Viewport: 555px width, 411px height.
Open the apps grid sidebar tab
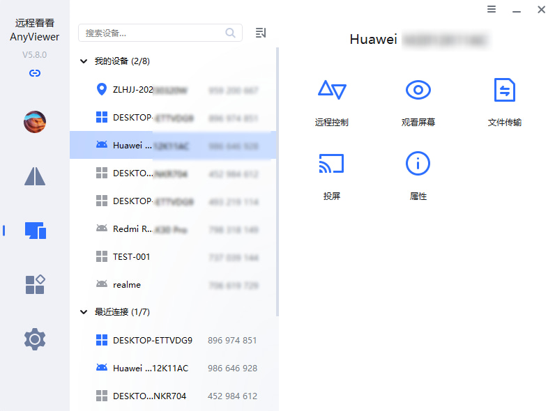point(35,284)
